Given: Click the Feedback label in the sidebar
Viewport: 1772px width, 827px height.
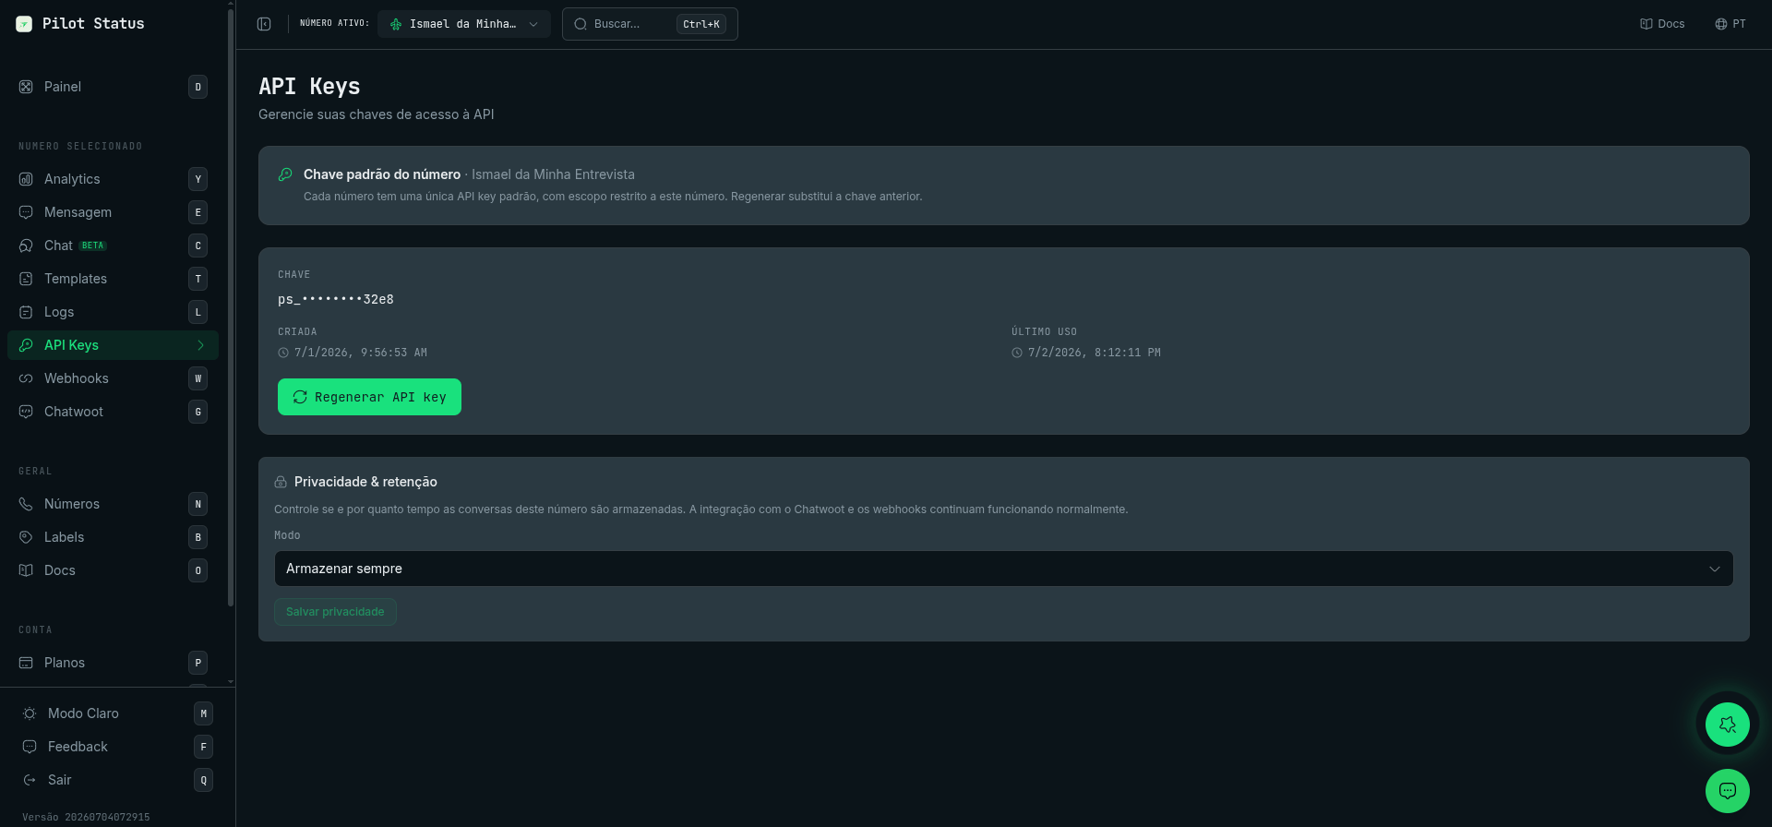Looking at the screenshot, I should [78, 747].
